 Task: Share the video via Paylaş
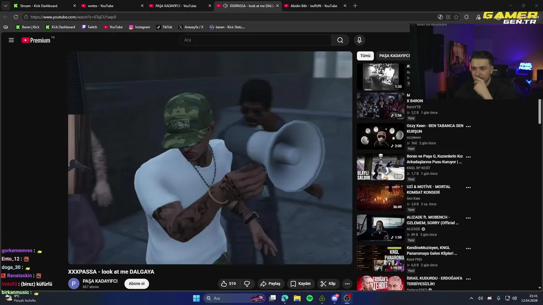(270, 284)
